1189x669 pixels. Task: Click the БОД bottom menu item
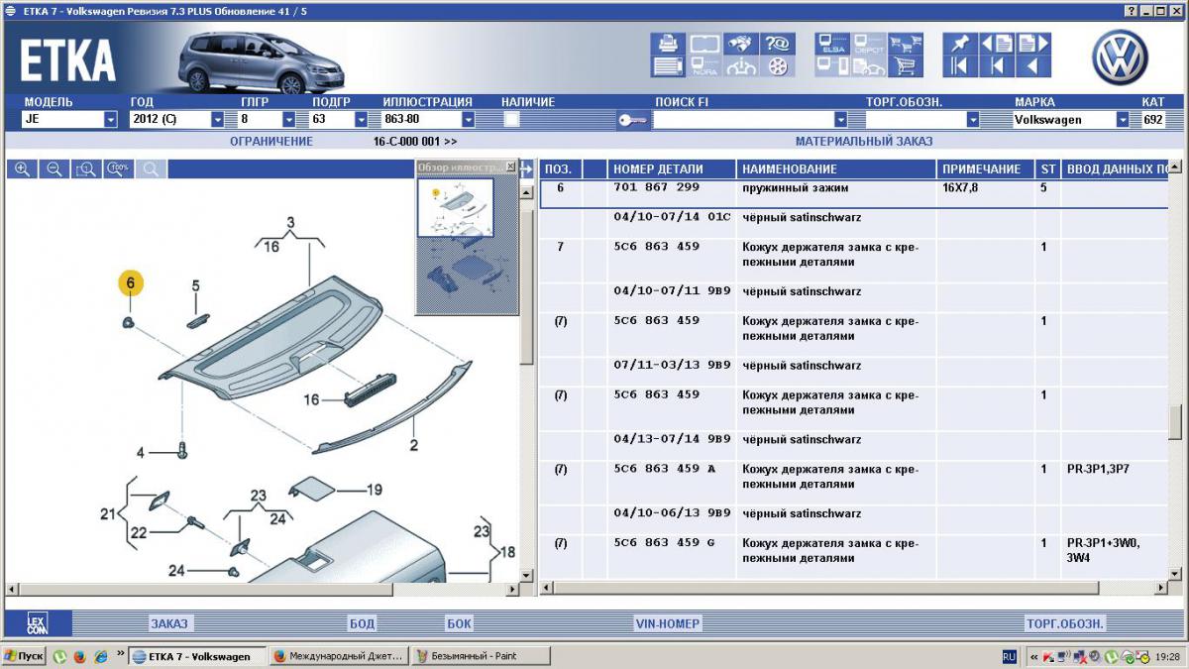[x=362, y=624]
